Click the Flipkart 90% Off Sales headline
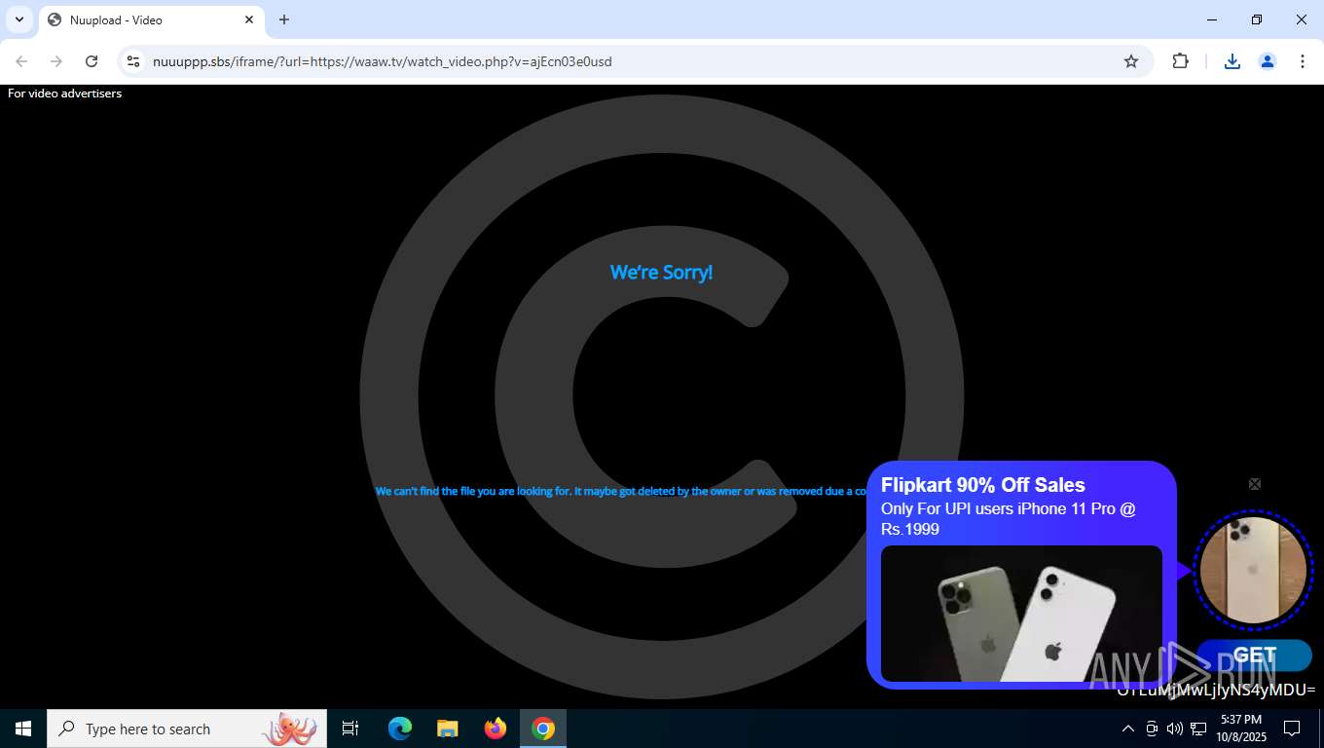 click(x=982, y=485)
